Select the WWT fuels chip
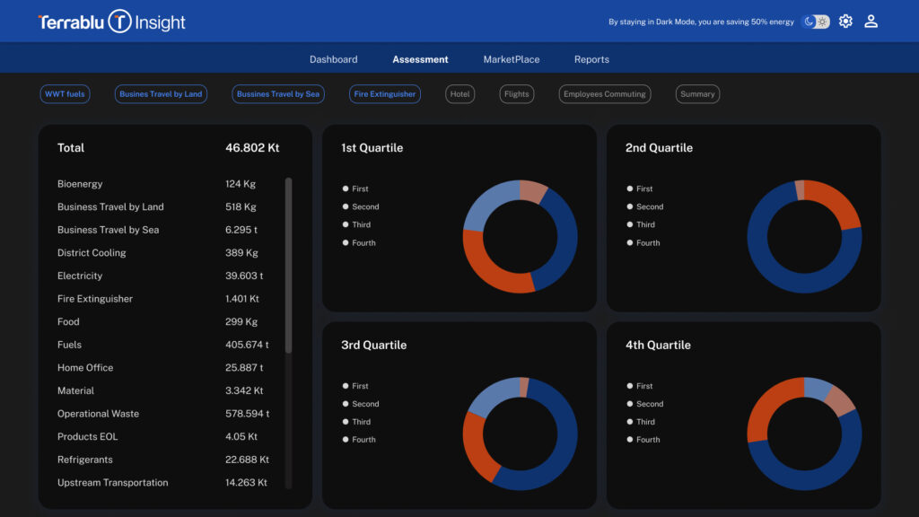The image size is (919, 517). (65, 94)
